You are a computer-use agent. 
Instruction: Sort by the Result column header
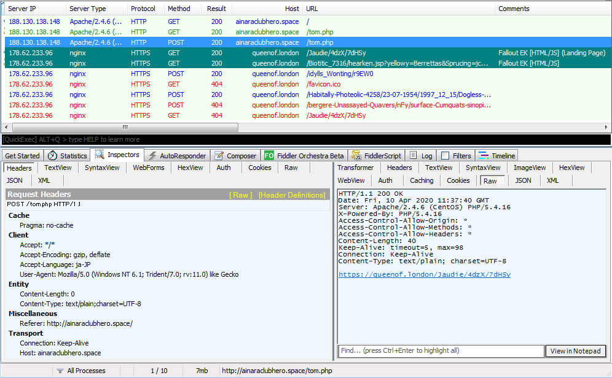tap(217, 8)
